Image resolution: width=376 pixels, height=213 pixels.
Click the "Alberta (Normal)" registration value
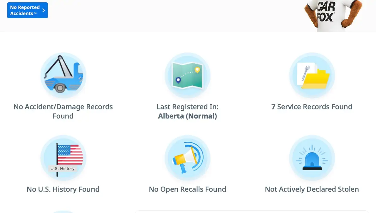[187, 116]
